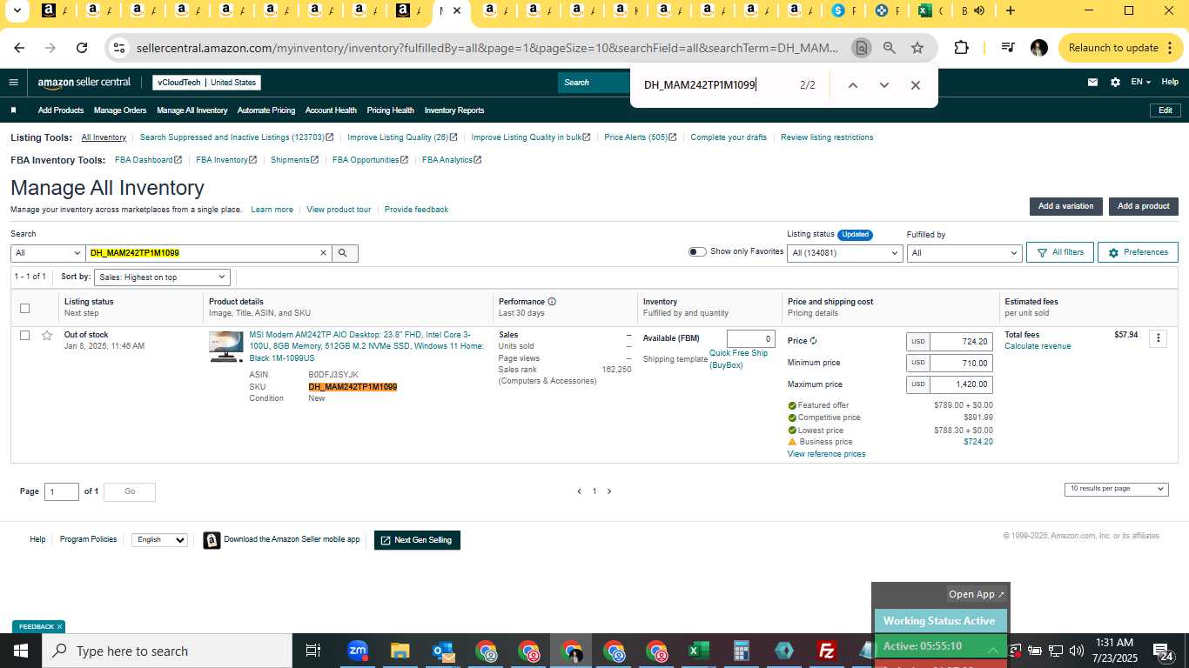Refresh price icon next to Price
This screenshot has width=1189, height=668.
pos(814,341)
